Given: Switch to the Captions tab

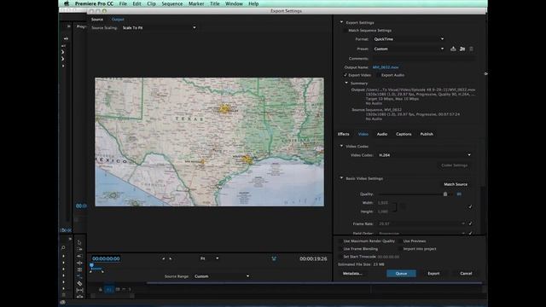Looking at the screenshot, I should pyautogui.click(x=404, y=134).
